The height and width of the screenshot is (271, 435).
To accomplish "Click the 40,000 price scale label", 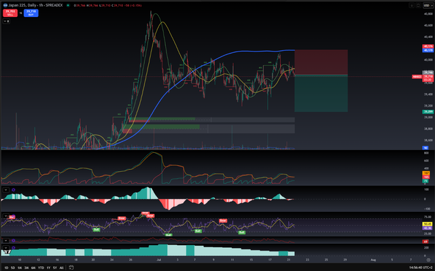I will [428, 60].
